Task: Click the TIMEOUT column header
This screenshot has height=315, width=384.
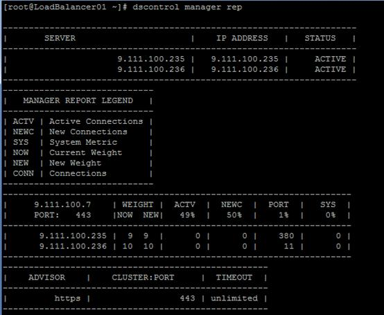Action: click(234, 278)
